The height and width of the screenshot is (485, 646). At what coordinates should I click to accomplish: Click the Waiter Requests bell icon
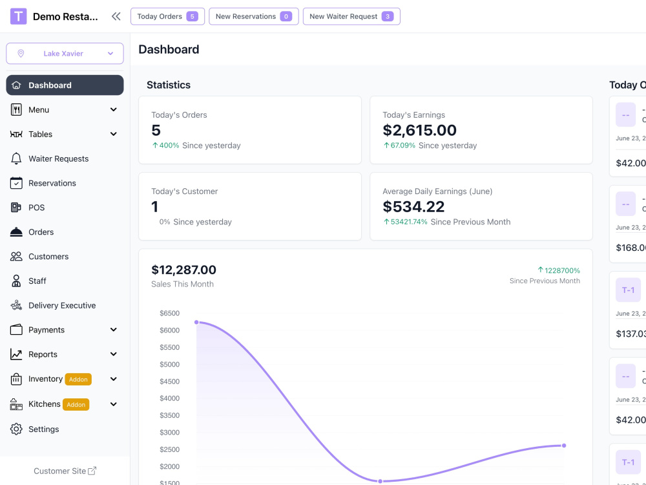(16, 158)
